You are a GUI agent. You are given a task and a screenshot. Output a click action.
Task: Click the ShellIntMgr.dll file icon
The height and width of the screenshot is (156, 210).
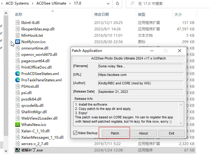(18, 112)
